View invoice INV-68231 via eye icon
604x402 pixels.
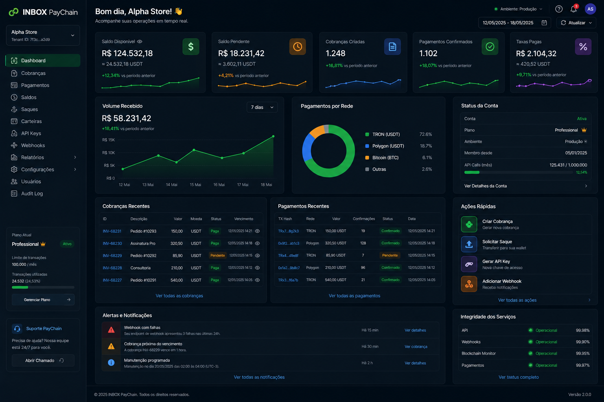[258, 231]
